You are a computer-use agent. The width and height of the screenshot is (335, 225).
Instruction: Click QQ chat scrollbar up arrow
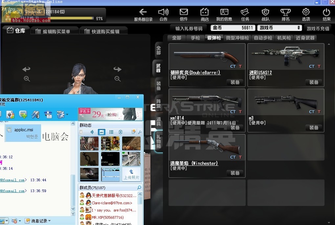click(x=73, y=124)
